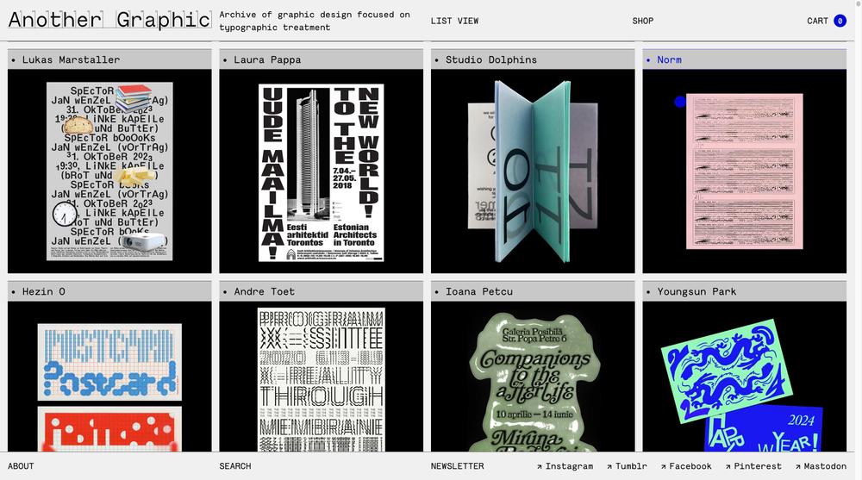Open the Andre Toet entry title

click(265, 291)
